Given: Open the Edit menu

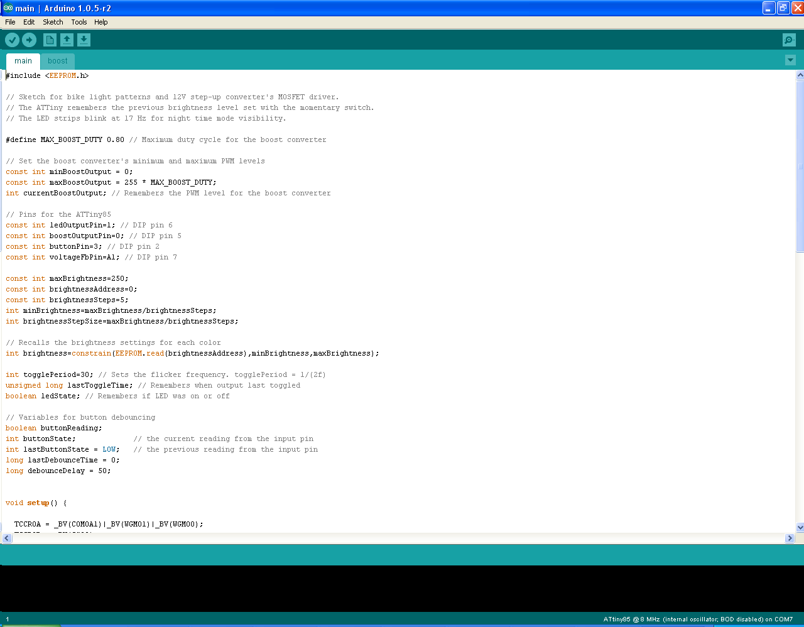Looking at the screenshot, I should [x=29, y=22].
